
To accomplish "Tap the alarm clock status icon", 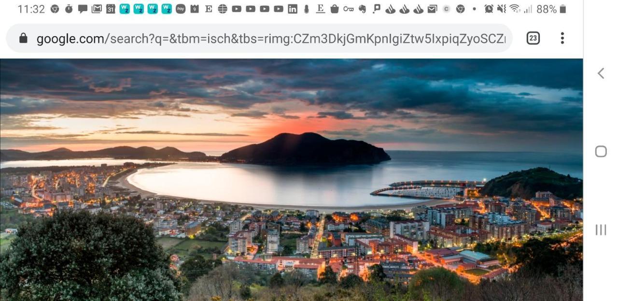I will click(x=489, y=9).
